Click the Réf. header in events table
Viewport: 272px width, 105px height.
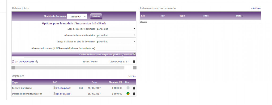[x=143, y=16]
